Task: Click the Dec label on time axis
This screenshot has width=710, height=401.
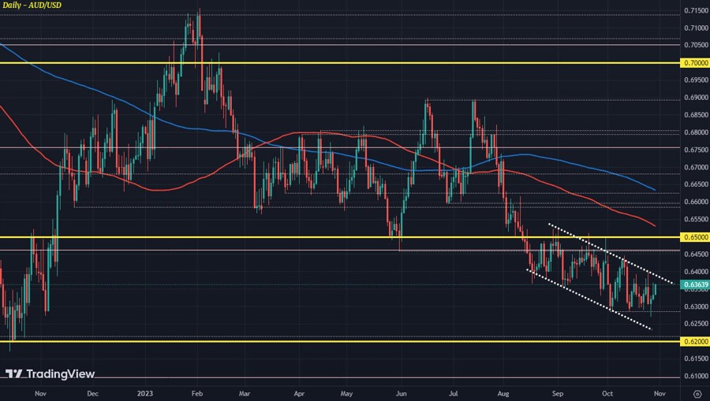Action: pyautogui.click(x=92, y=394)
